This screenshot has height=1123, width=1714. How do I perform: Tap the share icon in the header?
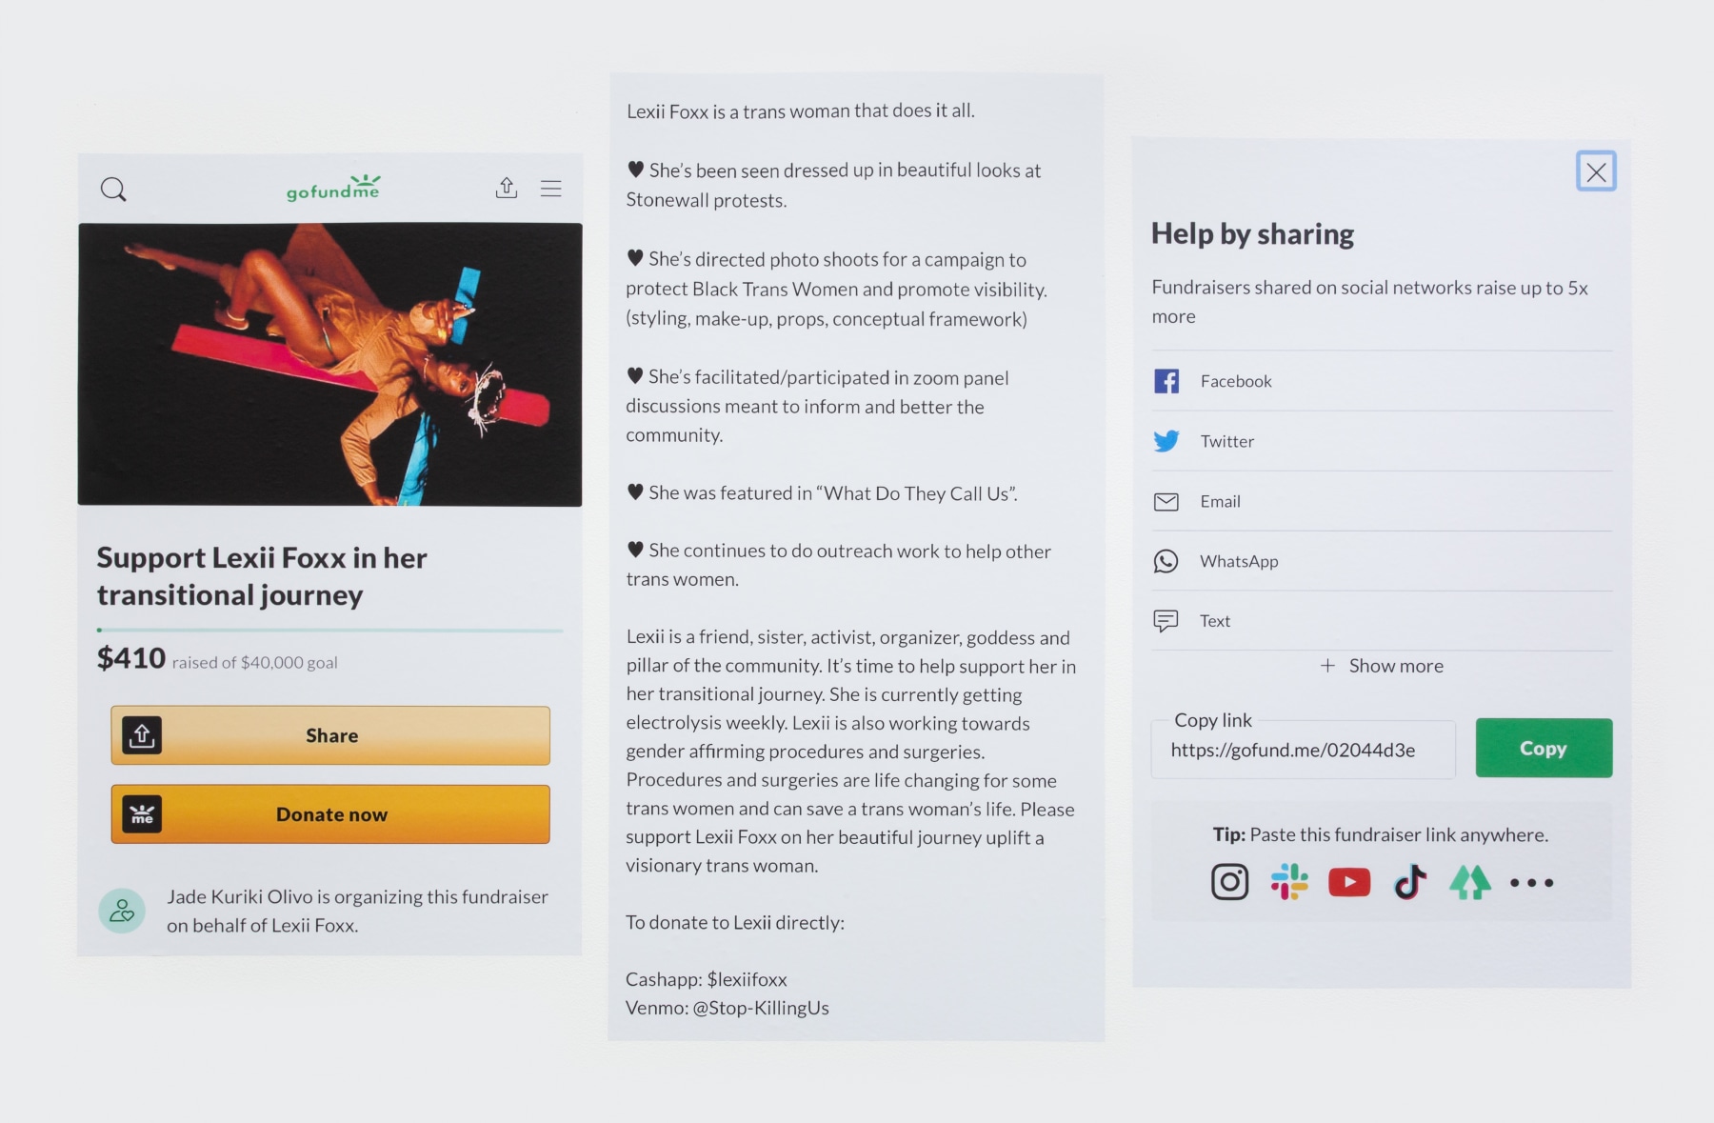click(507, 188)
